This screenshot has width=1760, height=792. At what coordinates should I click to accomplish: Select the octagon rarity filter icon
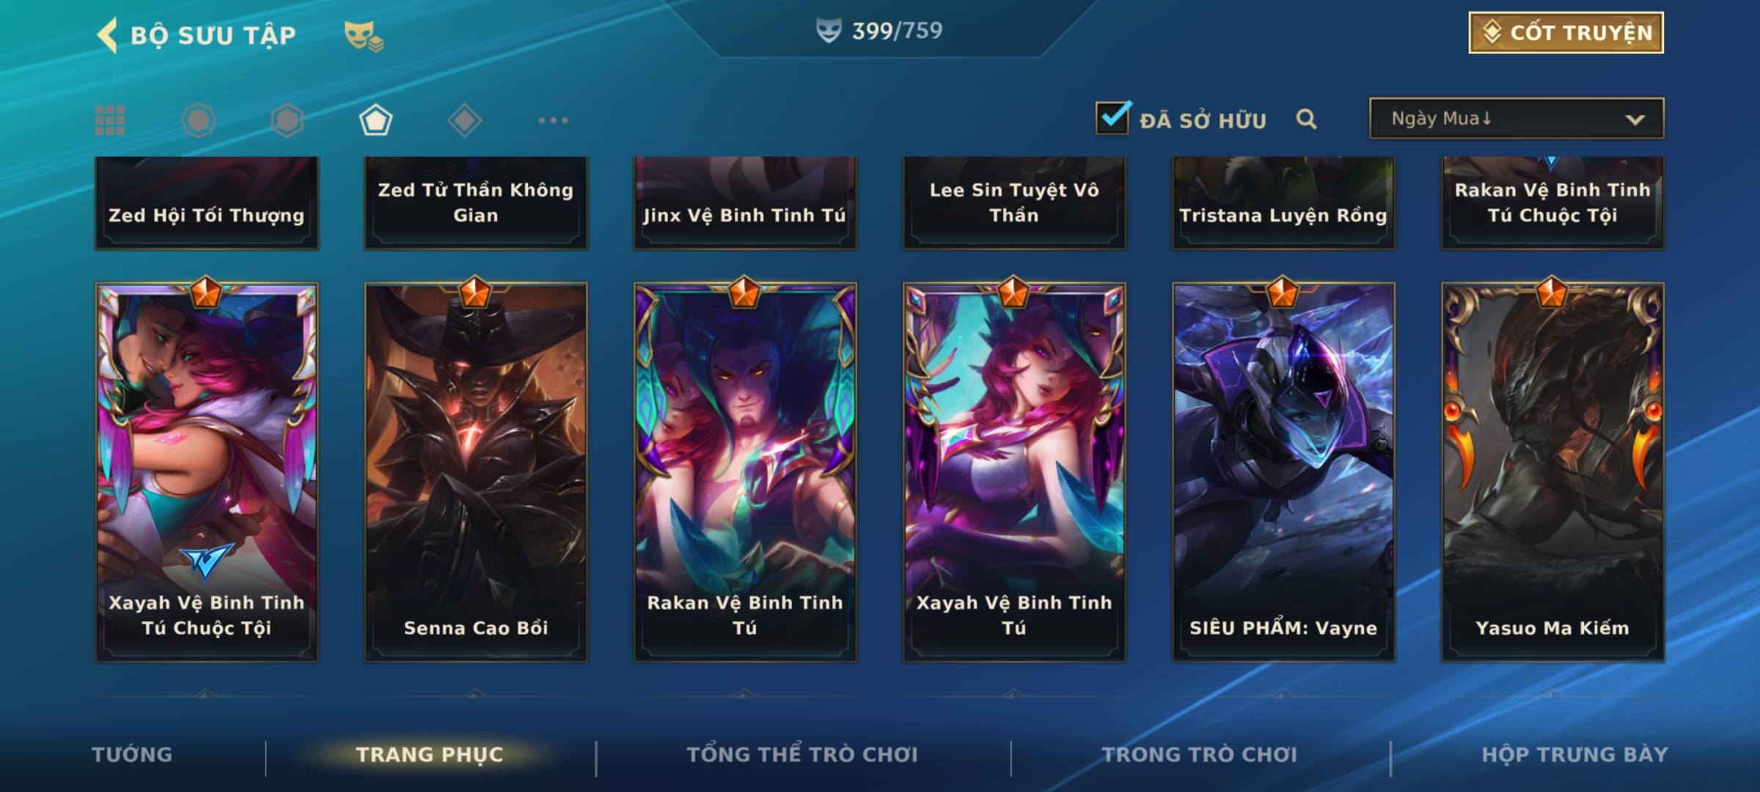point(198,120)
